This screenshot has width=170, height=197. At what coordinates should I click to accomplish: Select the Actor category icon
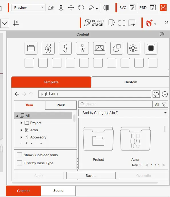coord(48,48)
